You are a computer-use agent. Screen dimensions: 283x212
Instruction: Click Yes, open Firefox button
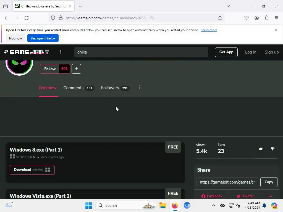[x=43, y=38]
